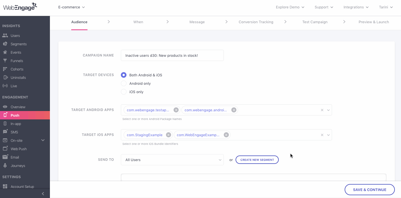Click the WebEngage logo
The width and height of the screenshot is (401, 198).
pos(20,7)
